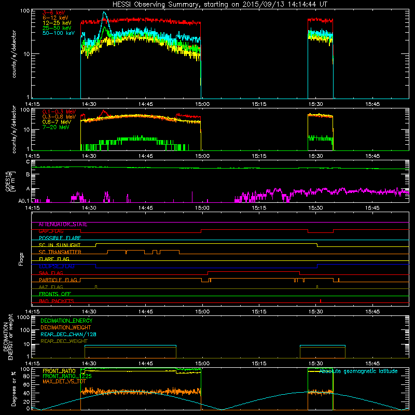This screenshot has height=415, width=415.
Task: Click the Degrees or % axis label
Action: click(14, 389)
